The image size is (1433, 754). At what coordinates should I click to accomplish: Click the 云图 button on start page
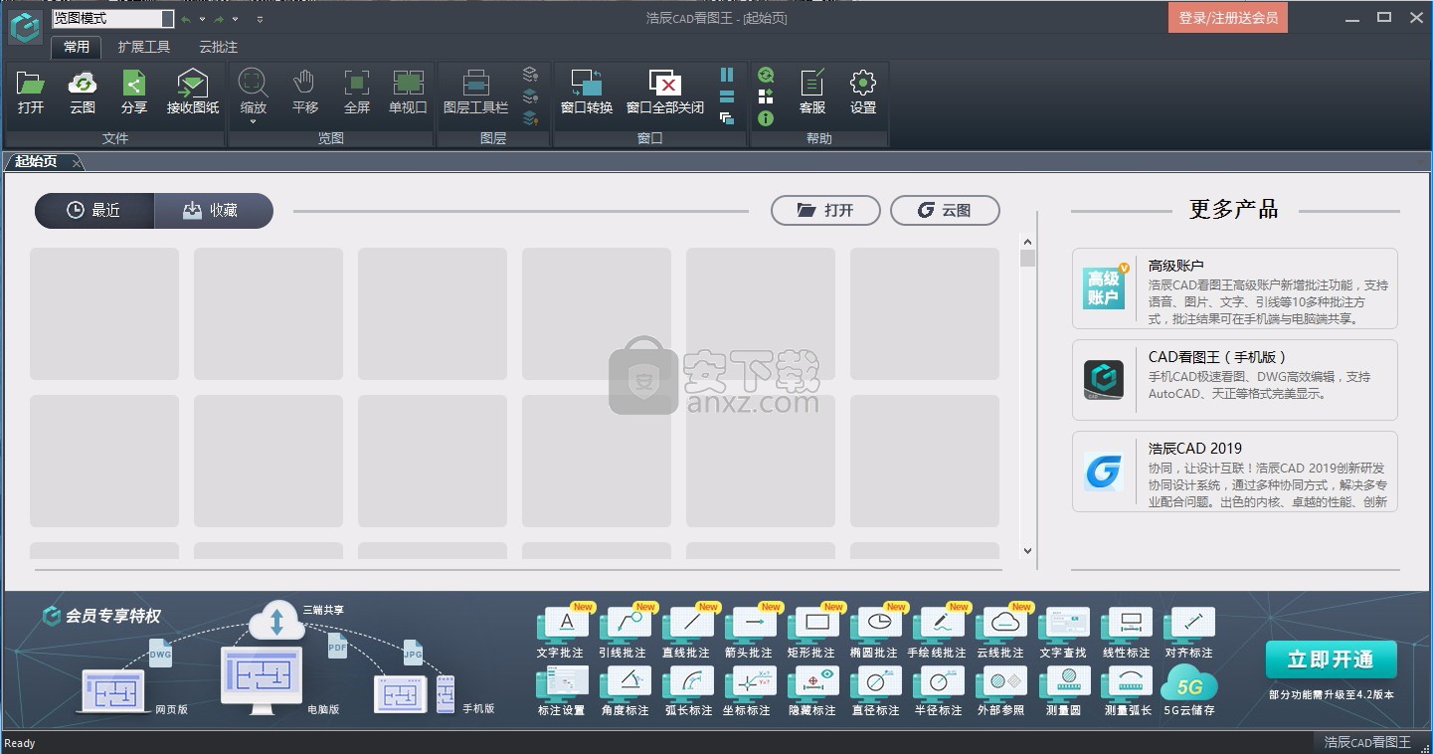[x=945, y=210]
